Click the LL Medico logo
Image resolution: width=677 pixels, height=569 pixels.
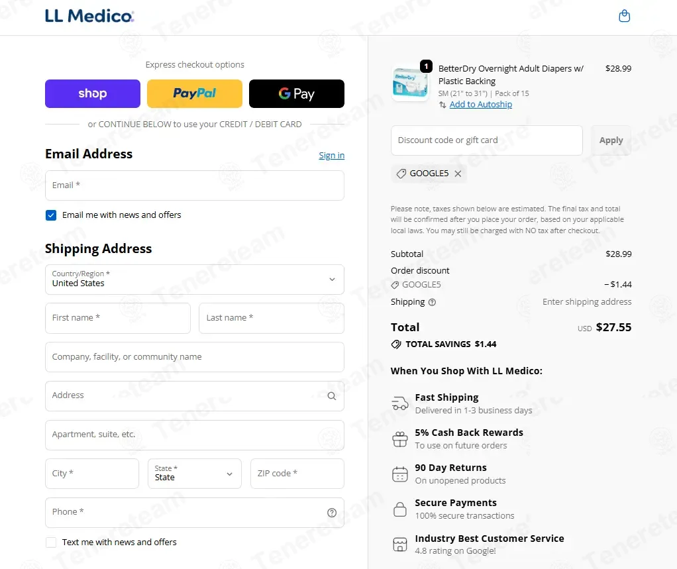(89, 16)
